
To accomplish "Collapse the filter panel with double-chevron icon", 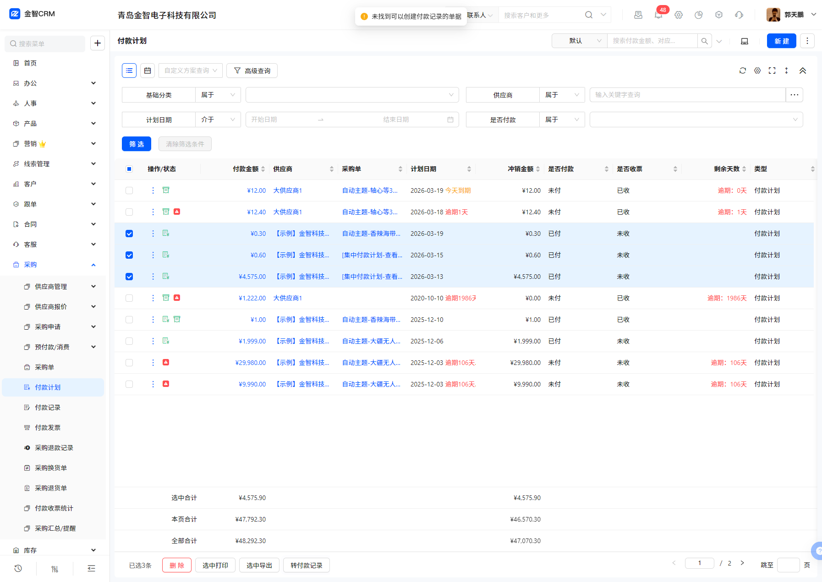I will 803,71.
